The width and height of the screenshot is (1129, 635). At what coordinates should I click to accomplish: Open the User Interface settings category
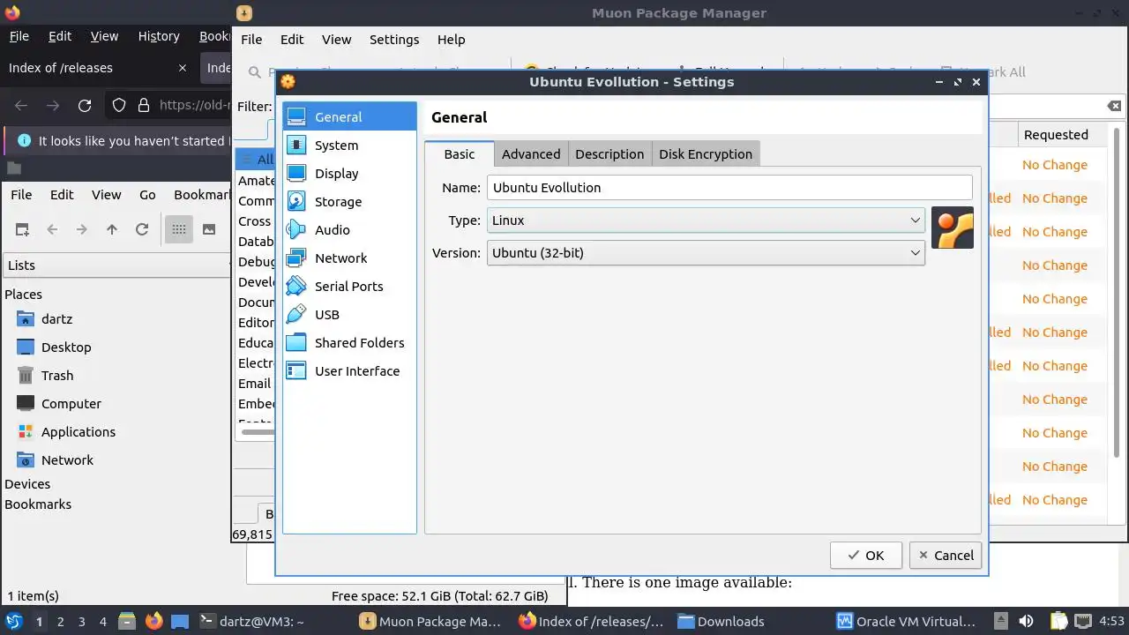tap(349, 370)
